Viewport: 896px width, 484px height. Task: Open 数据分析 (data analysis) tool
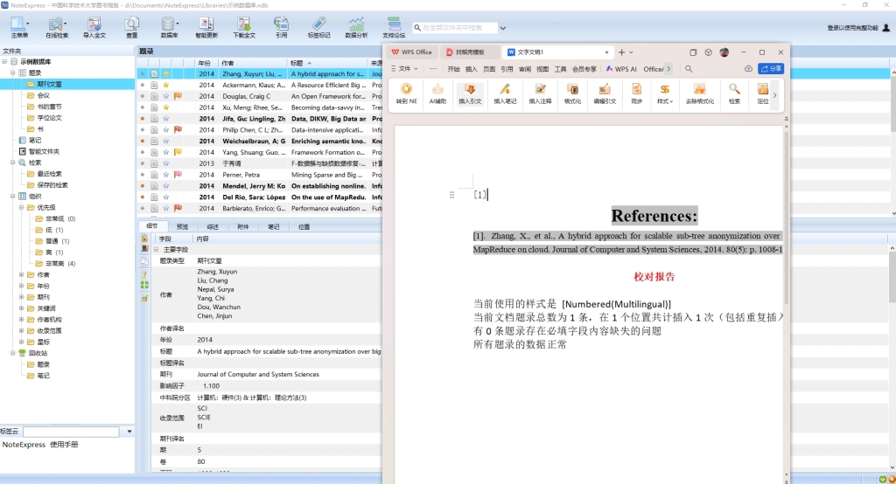click(356, 27)
